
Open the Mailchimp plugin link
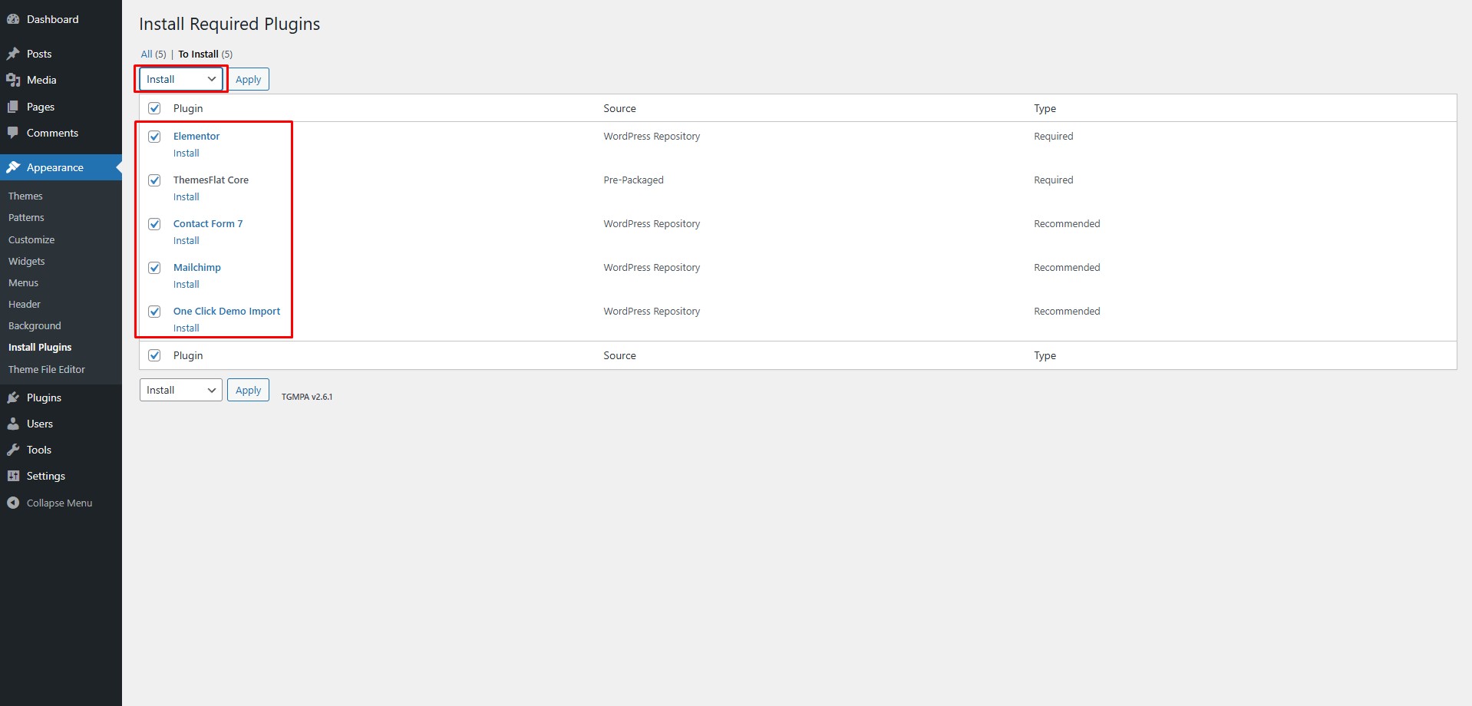click(197, 267)
